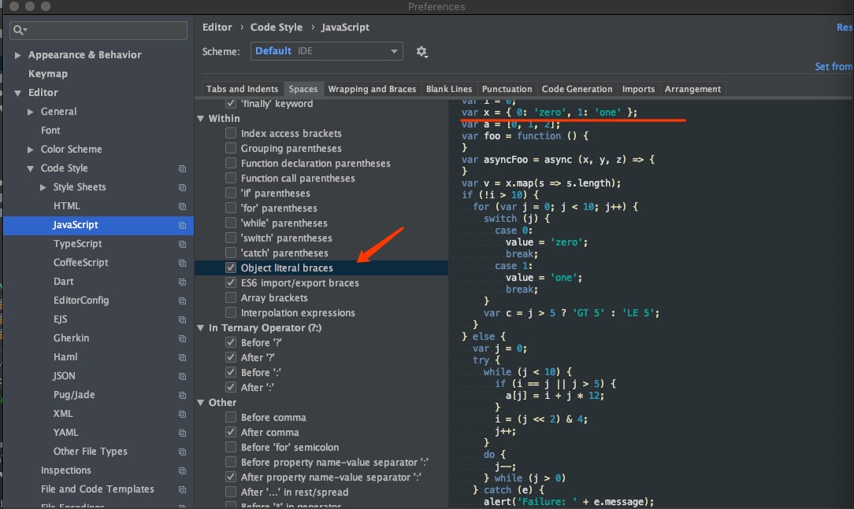Image resolution: width=854 pixels, height=509 pixels.
Task: Enable Grouping parentheses checkbox
Action: [x=231, y=148]
